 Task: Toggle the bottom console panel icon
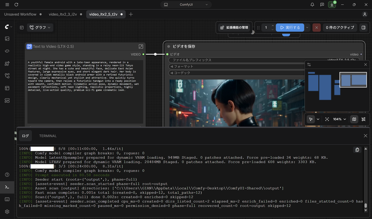click(x=7, y=187)
